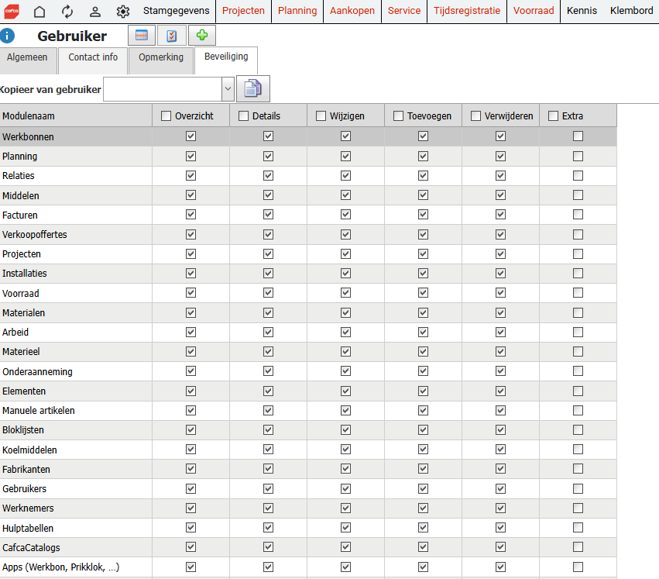Open the Aankopen menu
Image resolution: width=659 pixels, height=579 pixels.
[352, 11]
